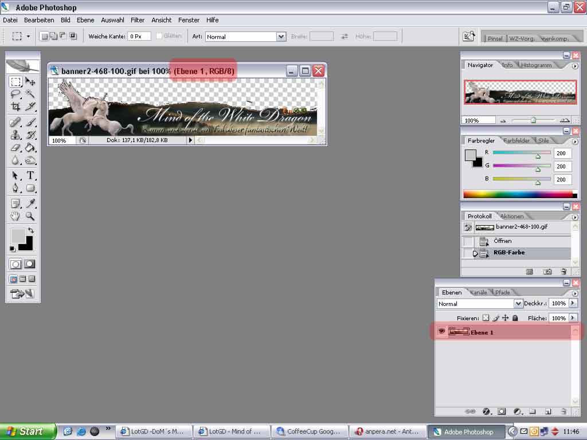587x440 pixels.
Task: Select the Hand tool
Action: (15, 216)
